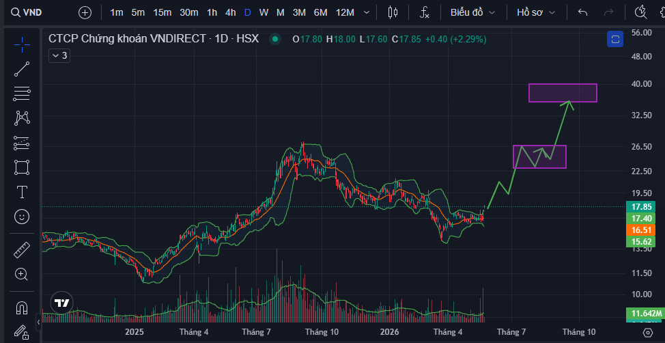
Task: Open the emoji icons tool
Action: (22, 217)
